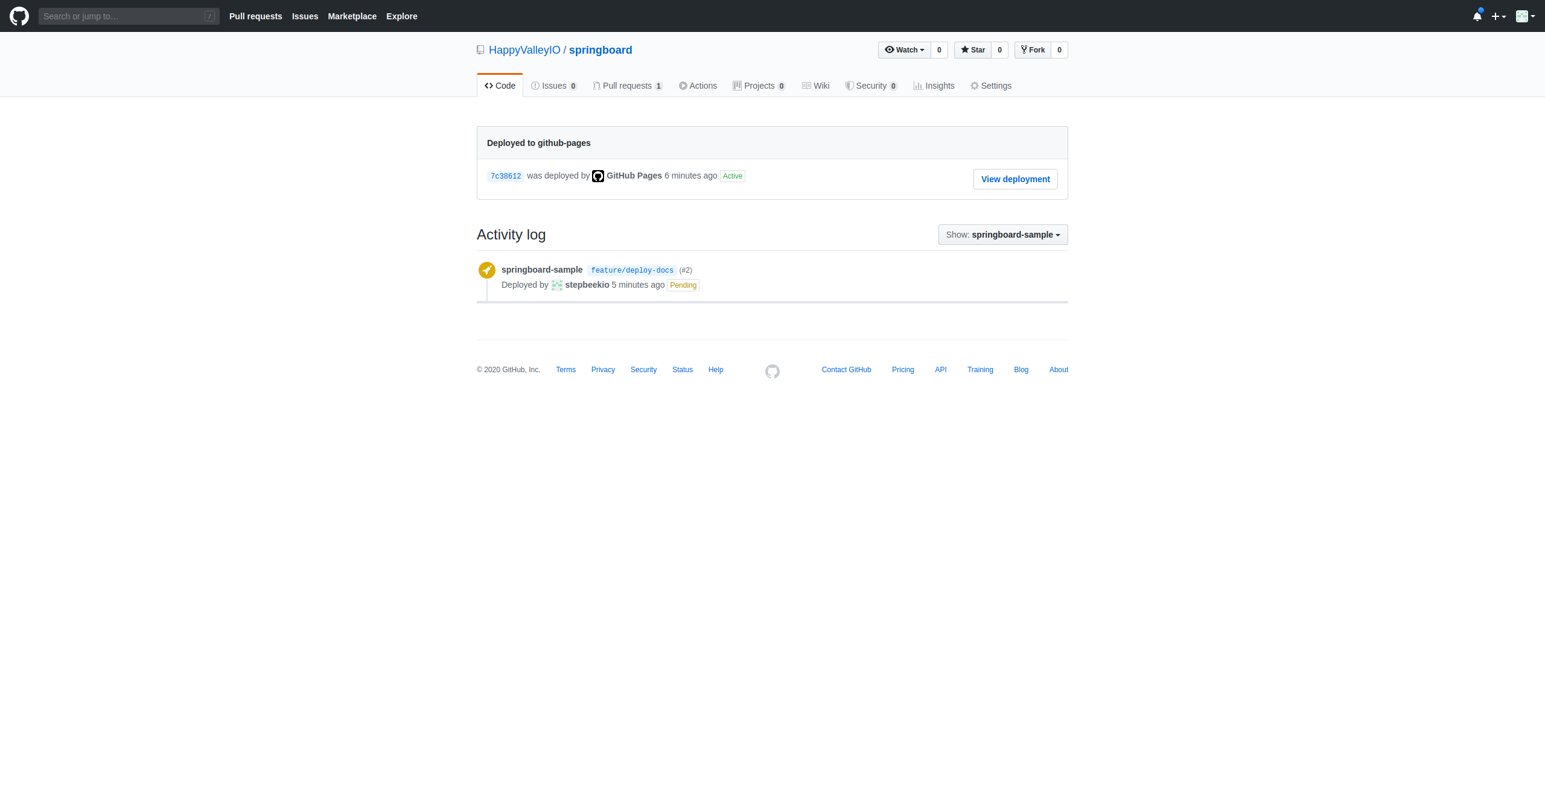Open pull request #2 link
The width and height of the screenshot is (1545, 792).
pyautogui.click(x=686, y=270)
